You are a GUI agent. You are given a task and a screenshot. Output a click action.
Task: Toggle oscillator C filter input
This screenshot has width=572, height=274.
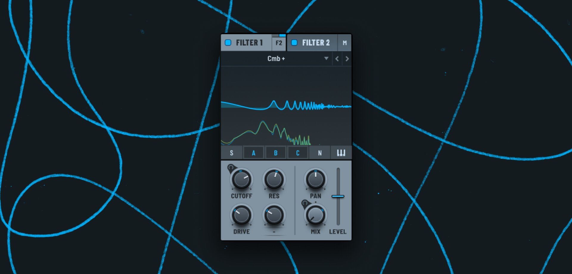[x=298, y=153]
